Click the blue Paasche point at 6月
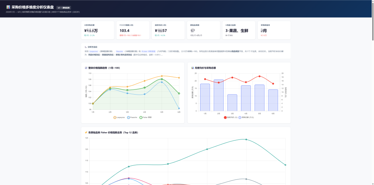Viewport: 374px width, 185px height. 179,108
